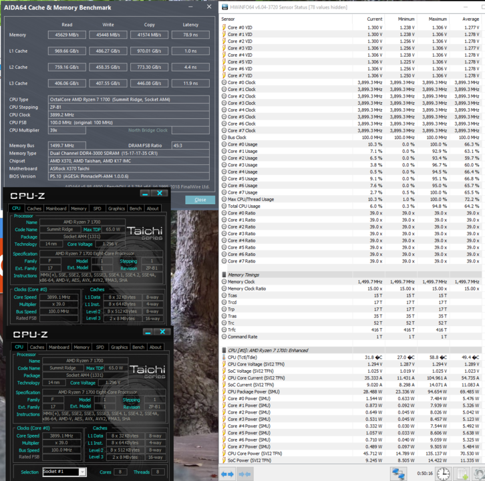Image resolution: width=485 pixels, height=481 pixels.
Task: Select the Trfc row in Memory Timings
Action: point(351,330)
